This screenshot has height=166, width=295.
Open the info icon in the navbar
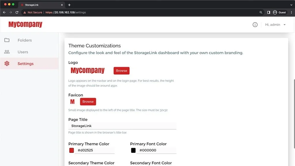pyautogui.click(x=255, y=24)
